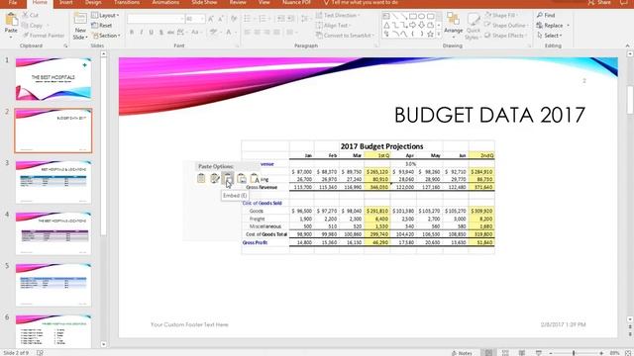Toggle Align Right paragraph alignment
Screen dimensions: 634x356
tap(266, 32)
